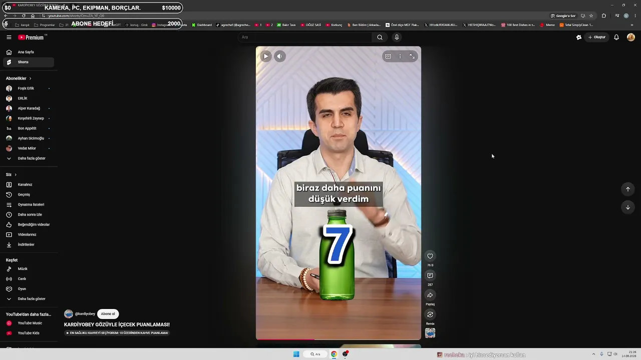Expand the Abonelikler section
The height and width of the screenshot is (360, 641).
(19, 78)
